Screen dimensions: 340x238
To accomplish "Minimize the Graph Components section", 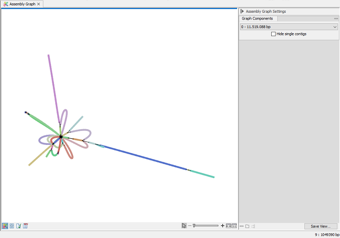I will (x=336, y=19).
